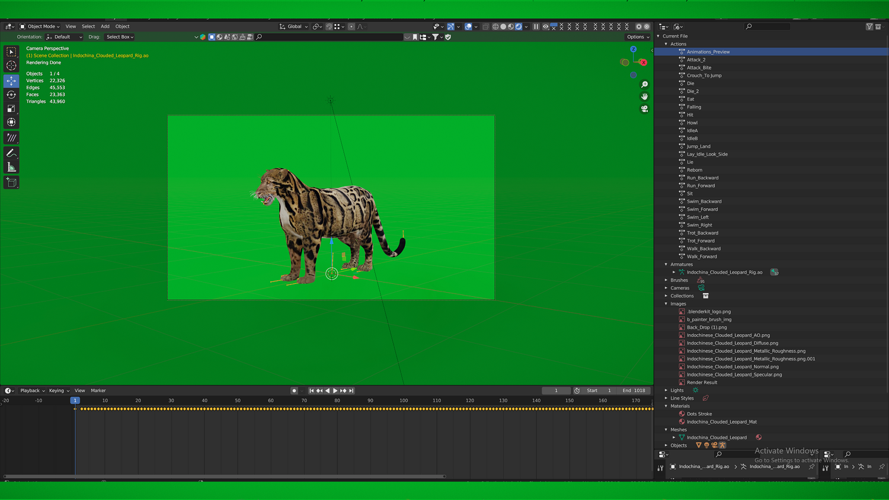889x500 pixels.
Task: Click the blue Z axis of the gizmo
Action: point(634,49)
